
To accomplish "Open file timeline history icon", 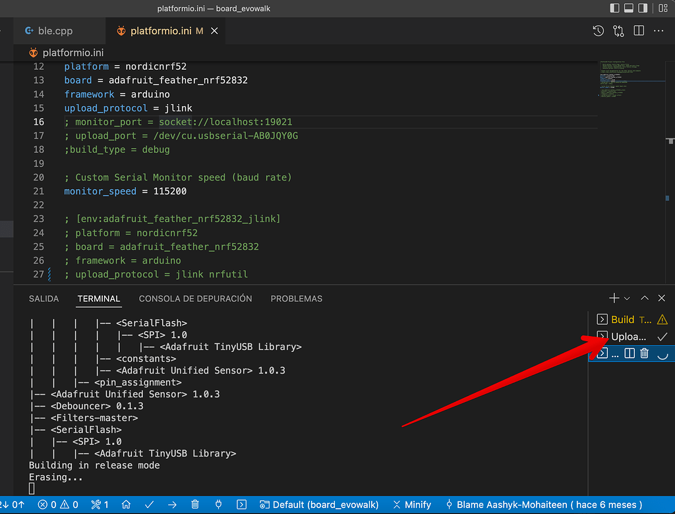I will click(598, 31).
